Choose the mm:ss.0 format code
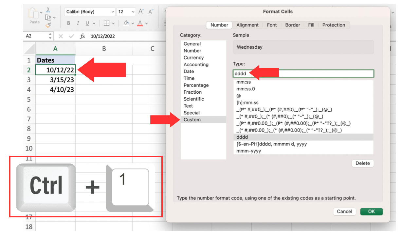Viewport: 419px width, 235px height. click(303, 89)
